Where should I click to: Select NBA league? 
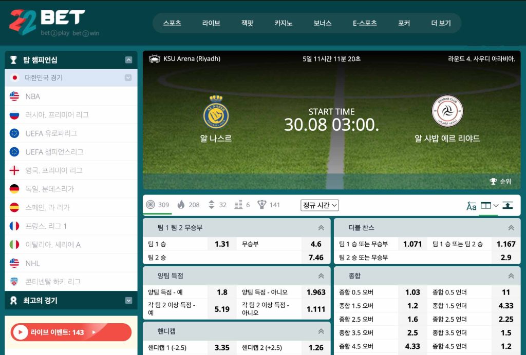[x=71, y=96]
